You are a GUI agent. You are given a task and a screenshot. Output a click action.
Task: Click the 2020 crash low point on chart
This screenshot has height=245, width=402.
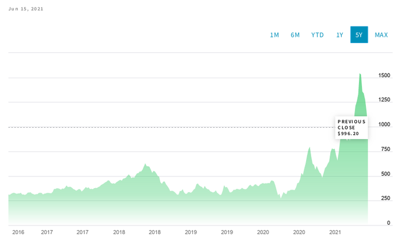pyautogui.click(x=281, y=198)
